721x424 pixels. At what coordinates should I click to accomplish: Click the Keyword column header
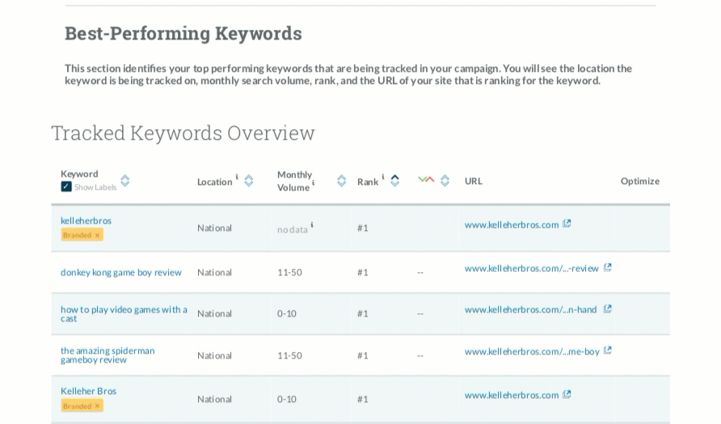(79, 174)
